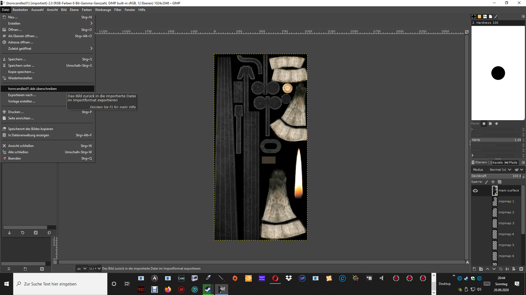
Task: Click Exportieren nach menu entry
Action: (x=22, y=95)
